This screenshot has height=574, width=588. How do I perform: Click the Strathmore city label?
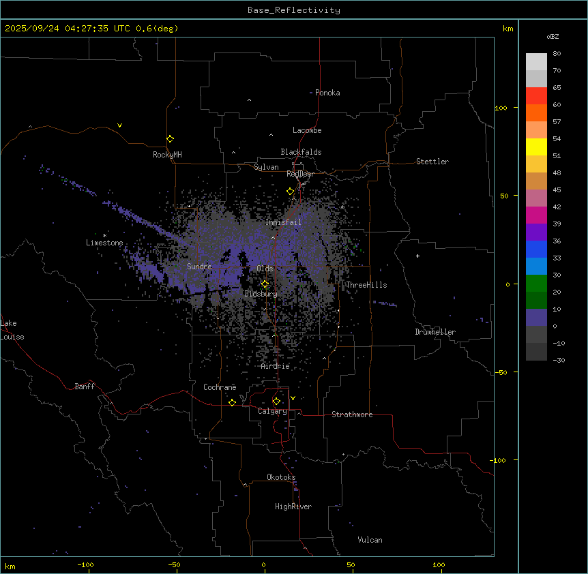(352, 414)
